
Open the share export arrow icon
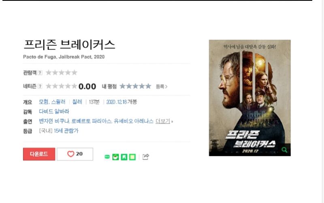tap(146, 157)
